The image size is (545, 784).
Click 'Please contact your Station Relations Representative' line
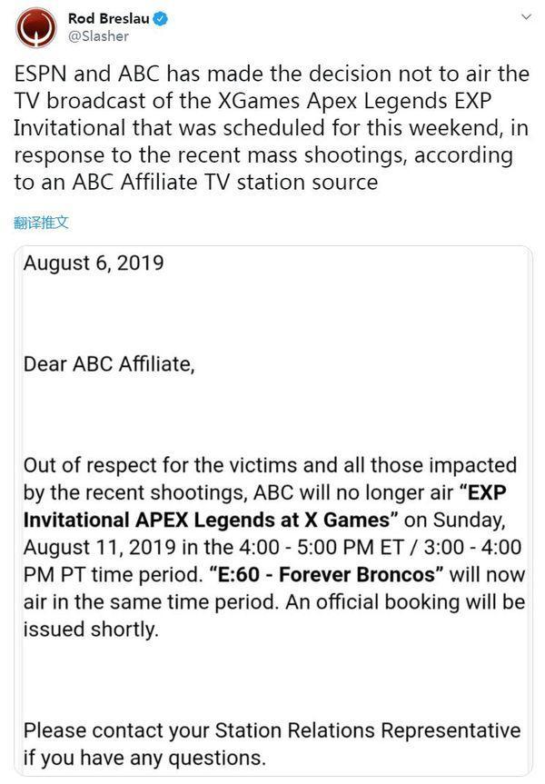tap(272, 730)
